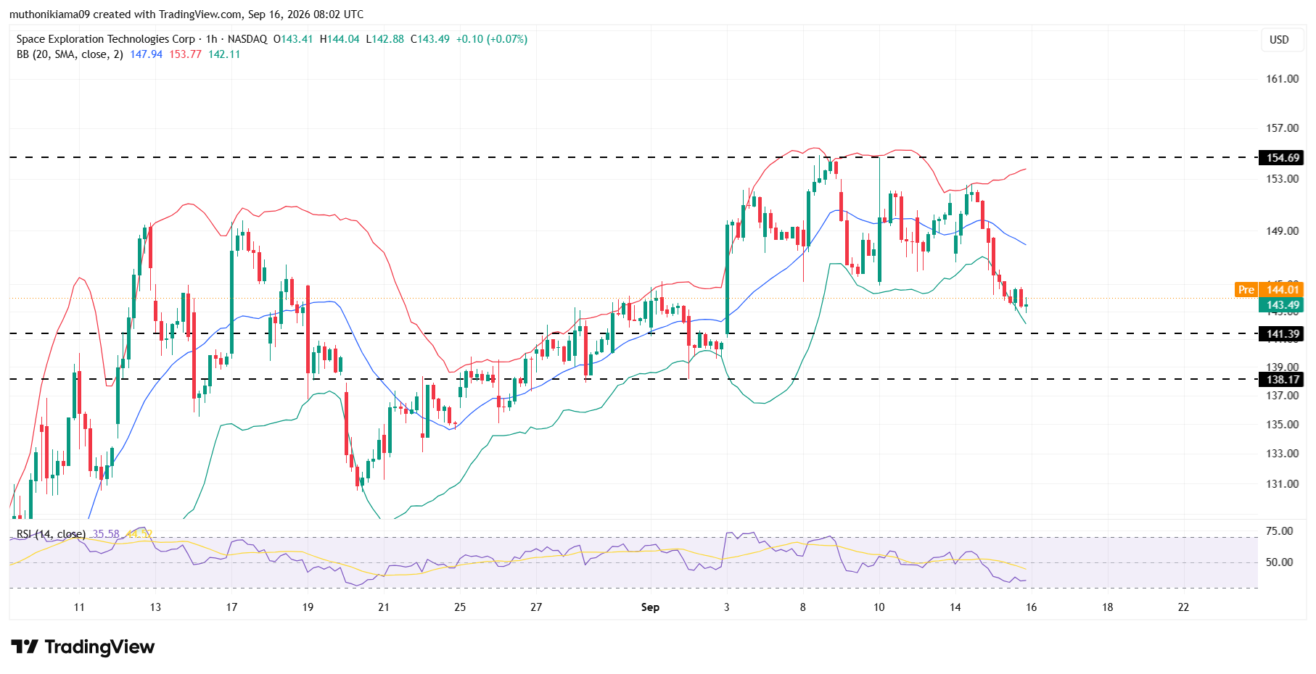Screen dimensions: 1316x674
Task: Open the BB (20, SMA, close, 2) indicator legend
Action: click(70, 54)
